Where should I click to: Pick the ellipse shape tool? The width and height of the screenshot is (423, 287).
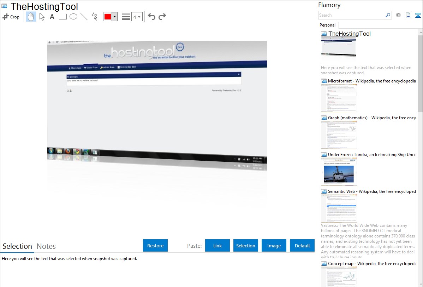pyautogui.click(x=73, y=17)
